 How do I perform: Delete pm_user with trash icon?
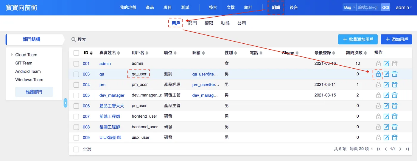coord(395,85)
